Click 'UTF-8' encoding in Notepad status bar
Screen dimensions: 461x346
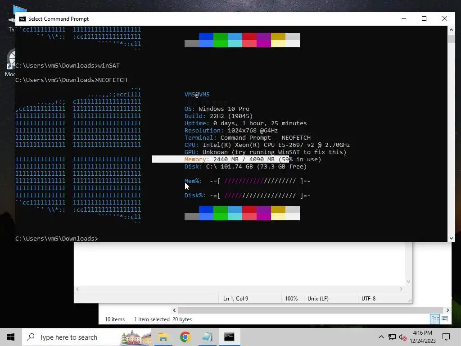(x=368, y=299)
